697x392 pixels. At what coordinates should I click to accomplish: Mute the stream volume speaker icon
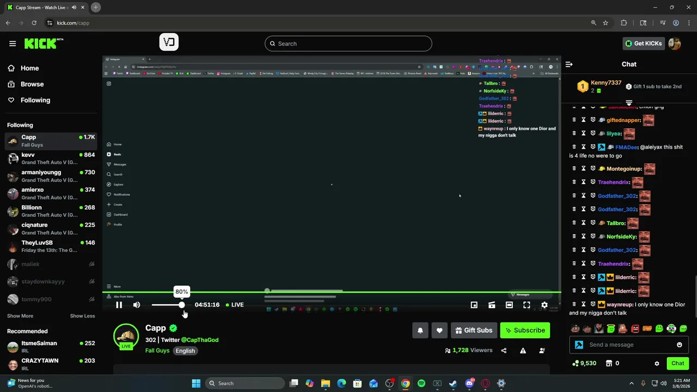(137, 305)
